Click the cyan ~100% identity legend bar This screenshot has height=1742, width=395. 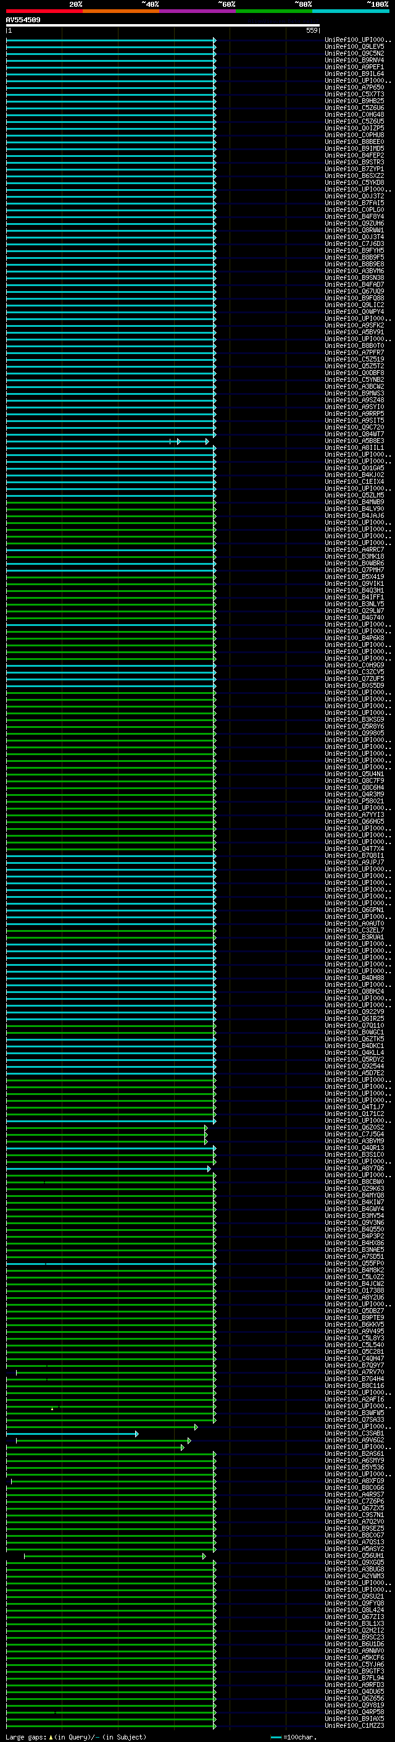tap(351, 11)
